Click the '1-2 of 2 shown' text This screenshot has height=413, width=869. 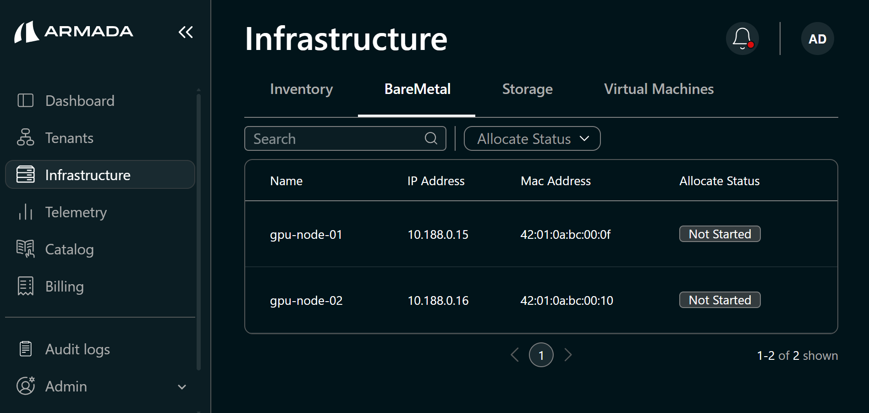[797, 356]
